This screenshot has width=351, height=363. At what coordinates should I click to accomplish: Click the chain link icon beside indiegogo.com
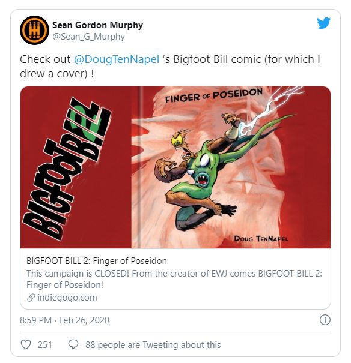click(31, 298)
